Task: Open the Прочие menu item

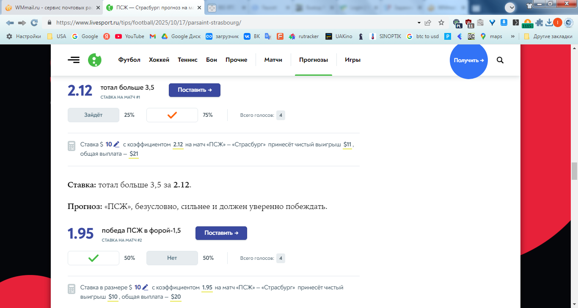Action: [237, 60]
